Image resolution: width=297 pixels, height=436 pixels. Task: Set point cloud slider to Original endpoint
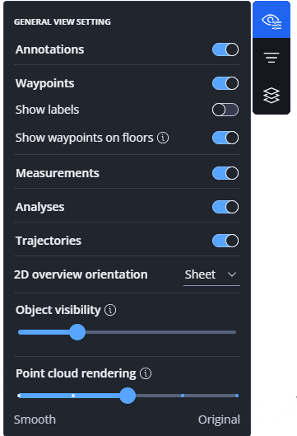(237, 396)
